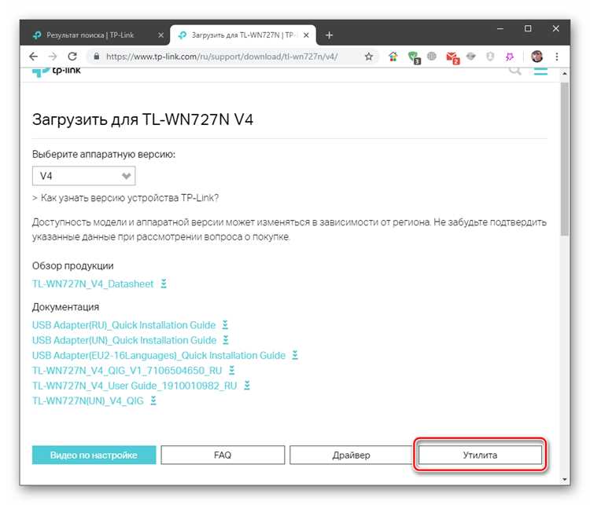Click download icon next to TL-WN727N(UN)_V4_QIG

click(153, 401)
